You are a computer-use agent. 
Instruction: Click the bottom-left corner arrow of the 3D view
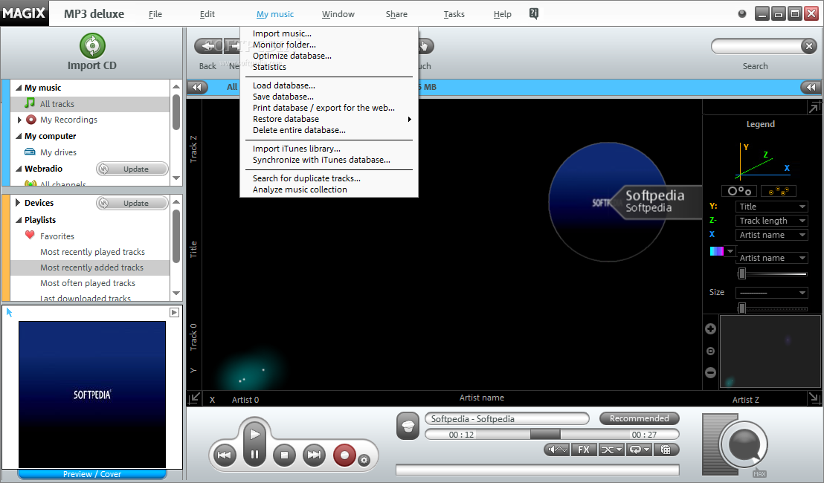coord(194,398)
